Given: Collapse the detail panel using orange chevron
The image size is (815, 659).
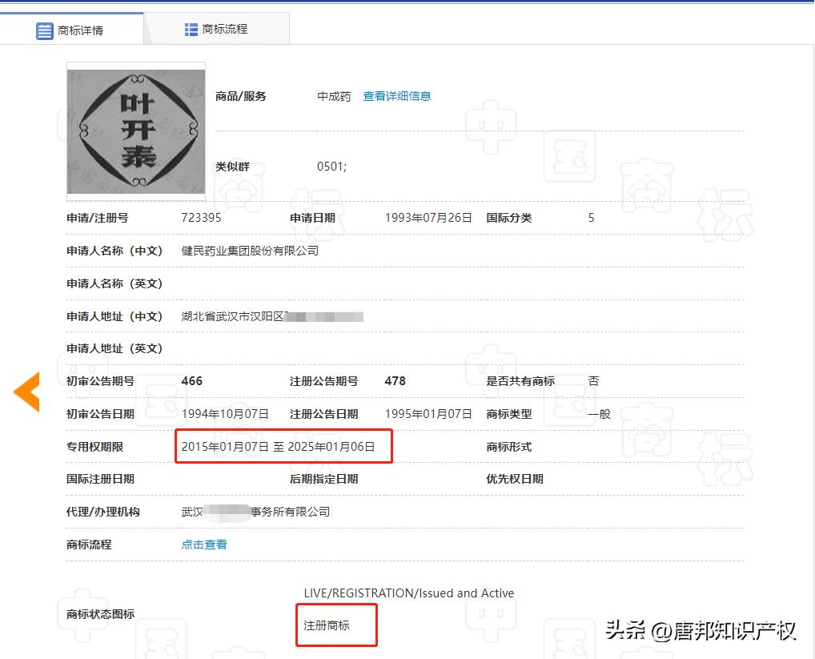Looking at the screenshot, I should (27, 392).
